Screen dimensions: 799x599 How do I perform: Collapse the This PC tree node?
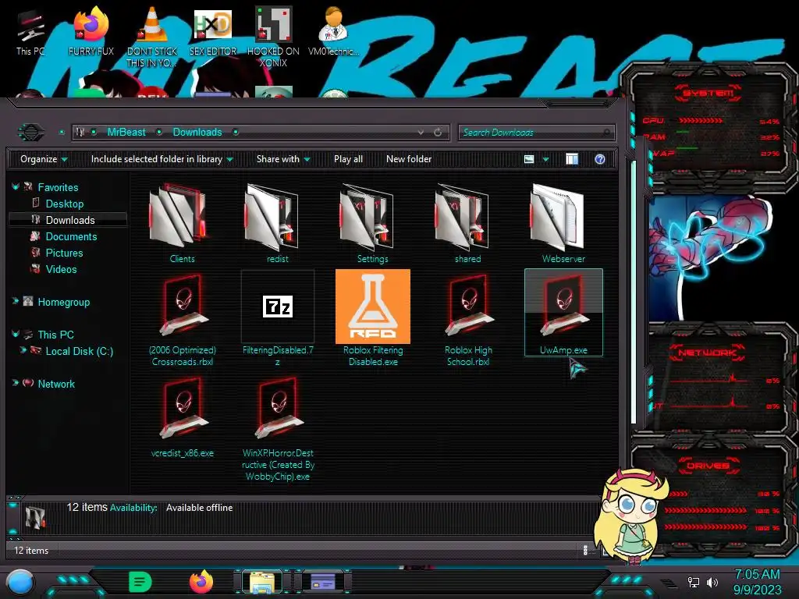(x=16, y=334)
